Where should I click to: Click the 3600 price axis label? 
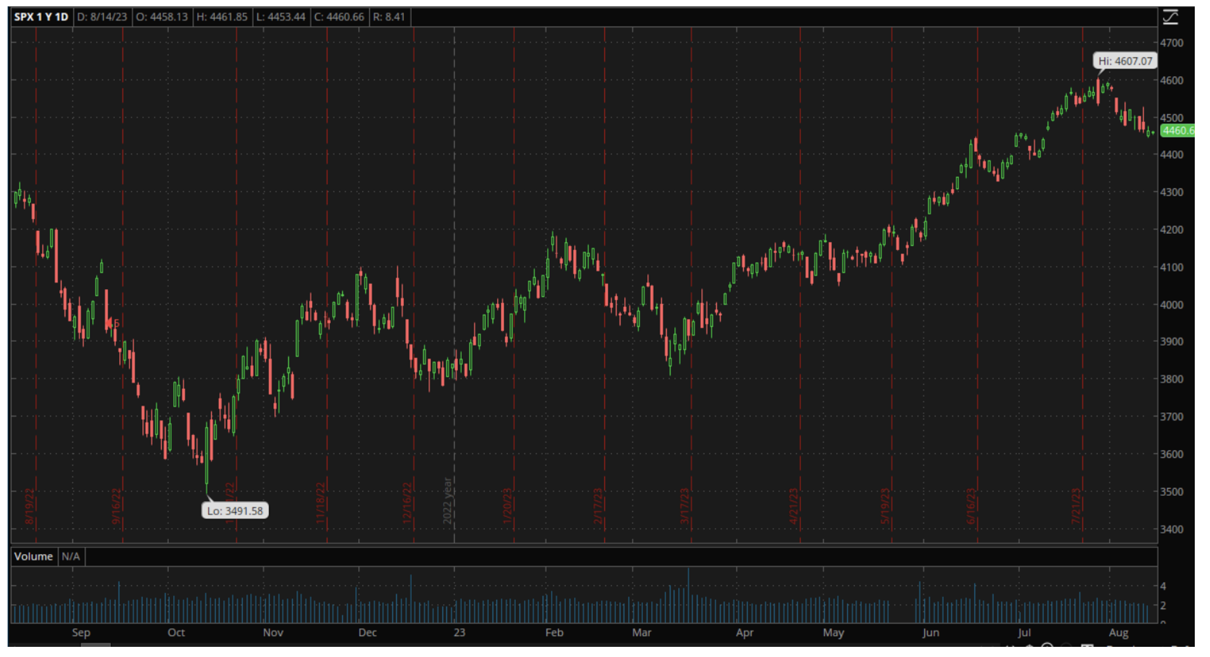1171,454
